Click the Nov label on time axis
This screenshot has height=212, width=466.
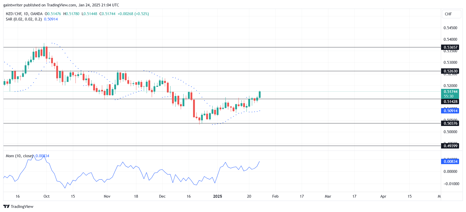tap(107, 196)
